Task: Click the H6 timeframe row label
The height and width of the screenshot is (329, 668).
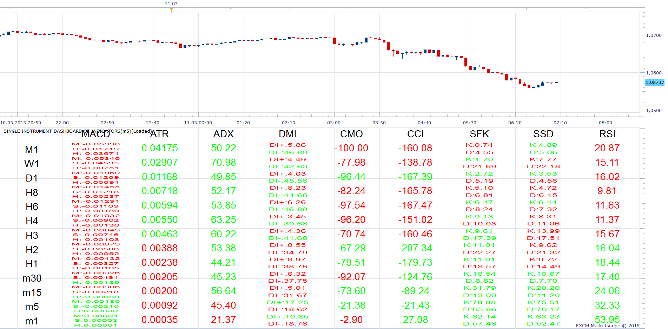Action: point(32,207)
